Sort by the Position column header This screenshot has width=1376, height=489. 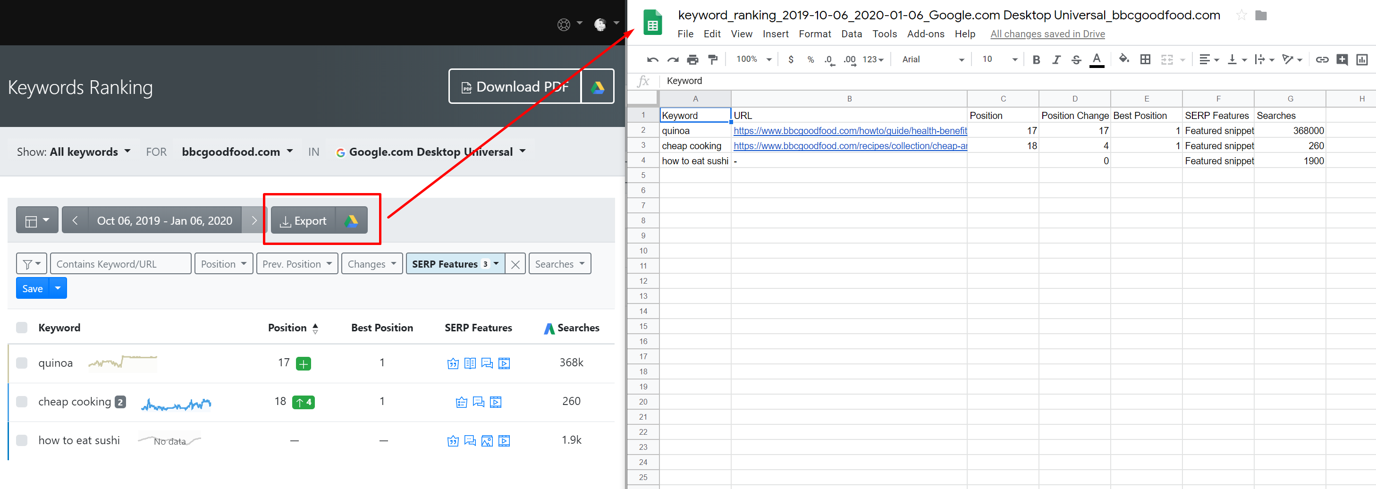point(293,328)
